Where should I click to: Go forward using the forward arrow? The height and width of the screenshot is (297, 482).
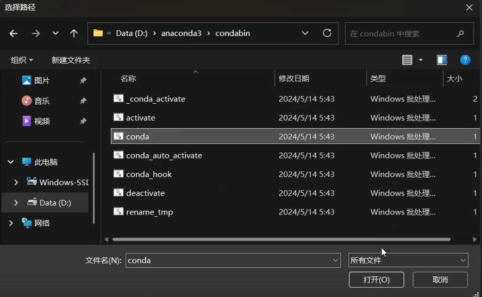pyautogui.click(x=36, y=33)
